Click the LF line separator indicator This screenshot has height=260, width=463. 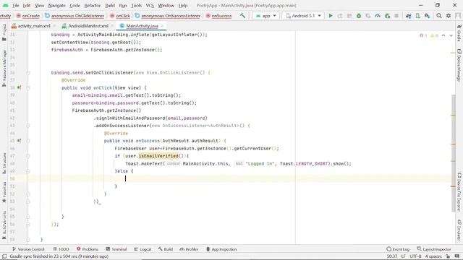[403, 256]
